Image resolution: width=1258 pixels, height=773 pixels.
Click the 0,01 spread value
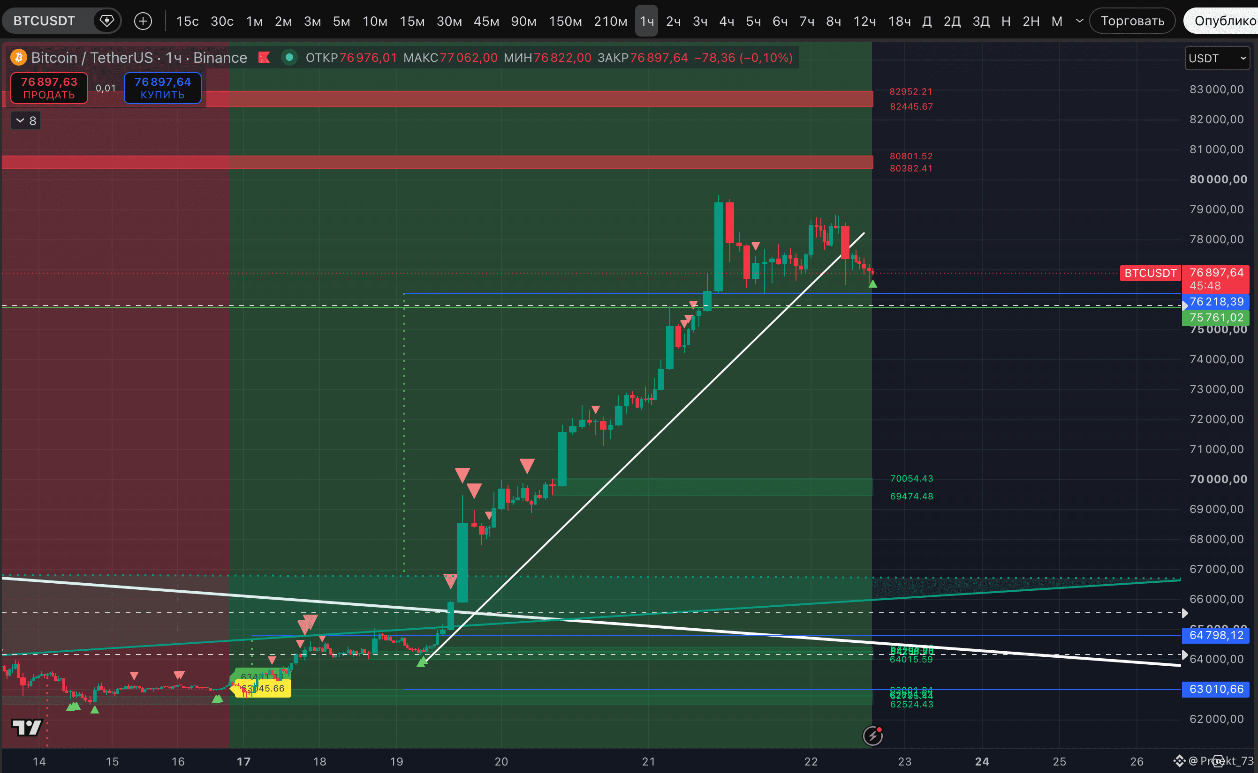point(106,88)
